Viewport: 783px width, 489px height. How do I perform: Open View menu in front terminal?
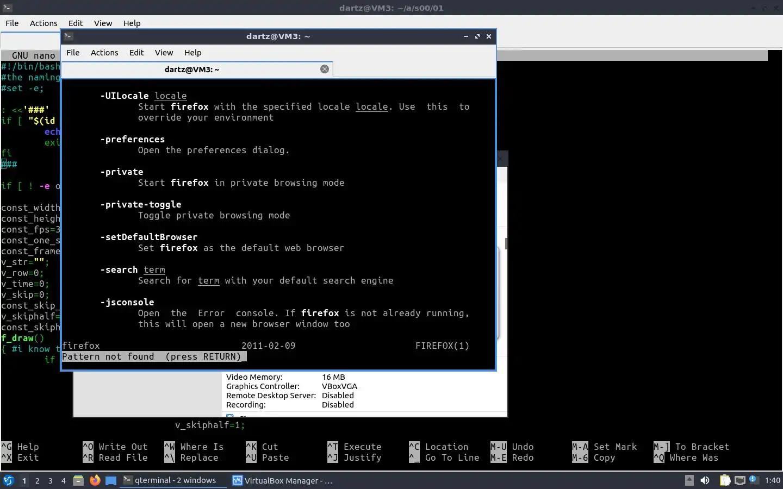tap(164, 53)
